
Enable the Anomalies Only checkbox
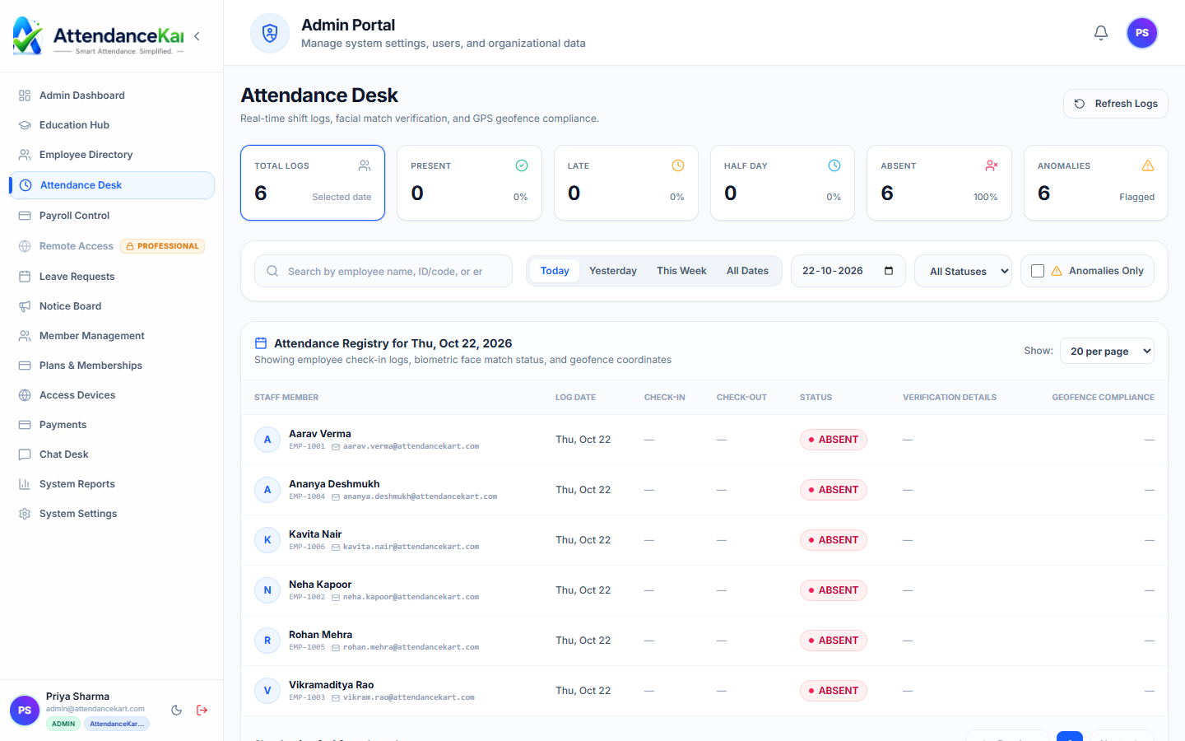point(1038,271)
